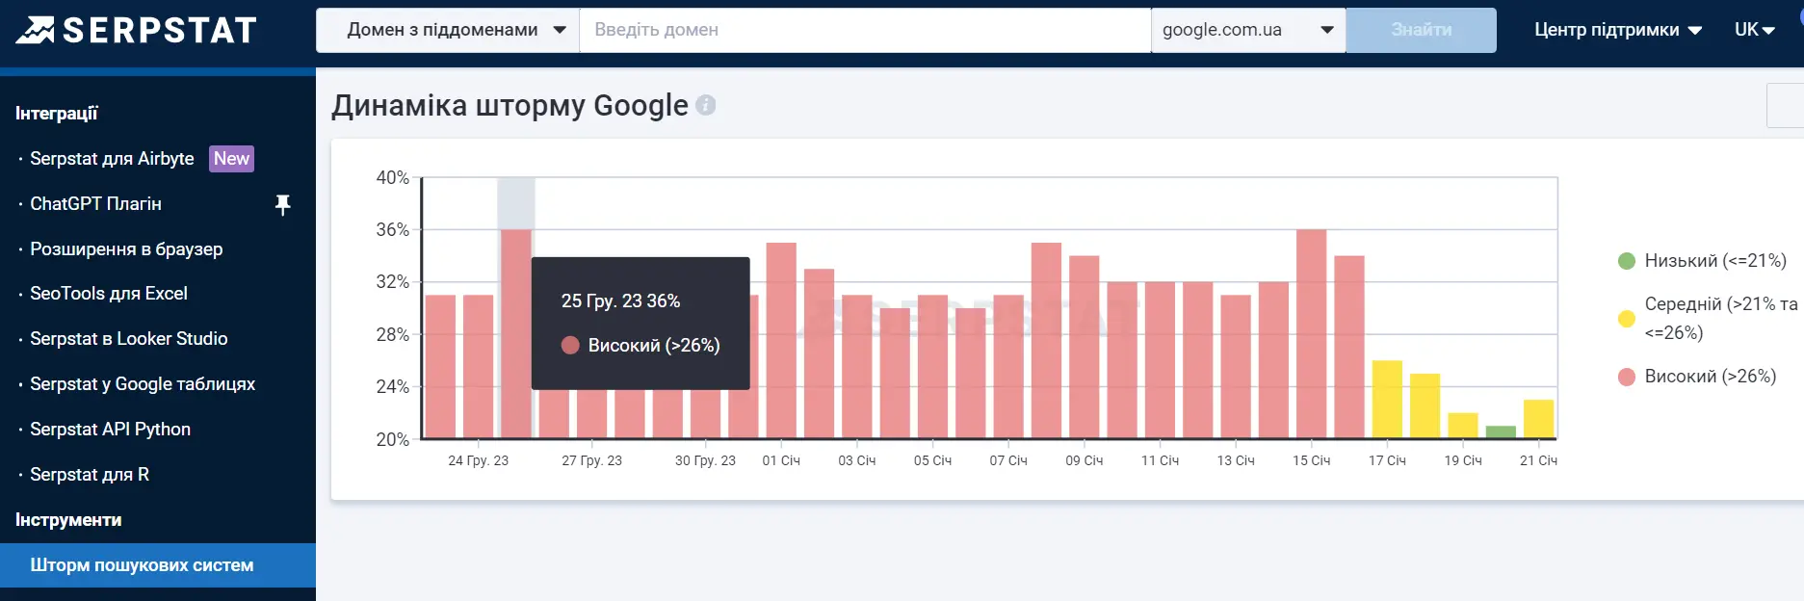Click the 24 Гру. 23 axis label

click(x=479, y=461)
